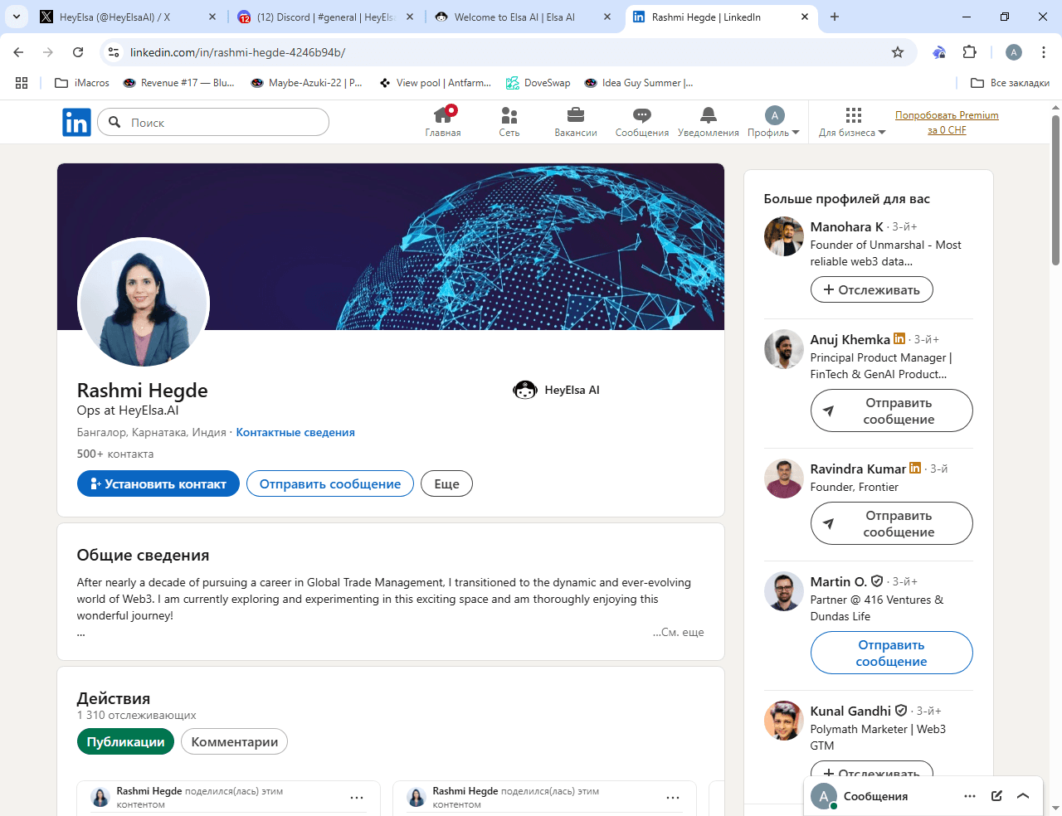Go back in browser
Viewport: 1062px width, 816px height.
tap(18, 52)
